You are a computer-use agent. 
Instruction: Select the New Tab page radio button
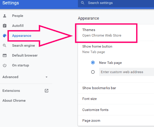[93, 62]
